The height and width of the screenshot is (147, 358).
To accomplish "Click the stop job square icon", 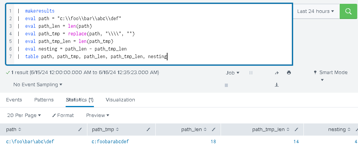I will [x=226, y=85].
